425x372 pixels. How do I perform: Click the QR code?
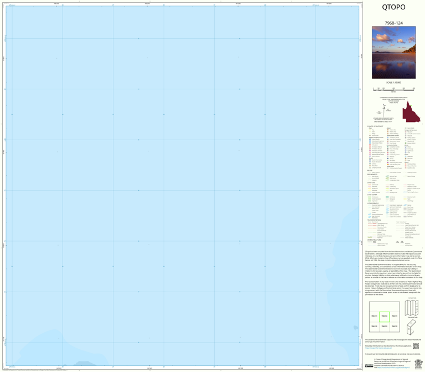(x=416, y=346)
